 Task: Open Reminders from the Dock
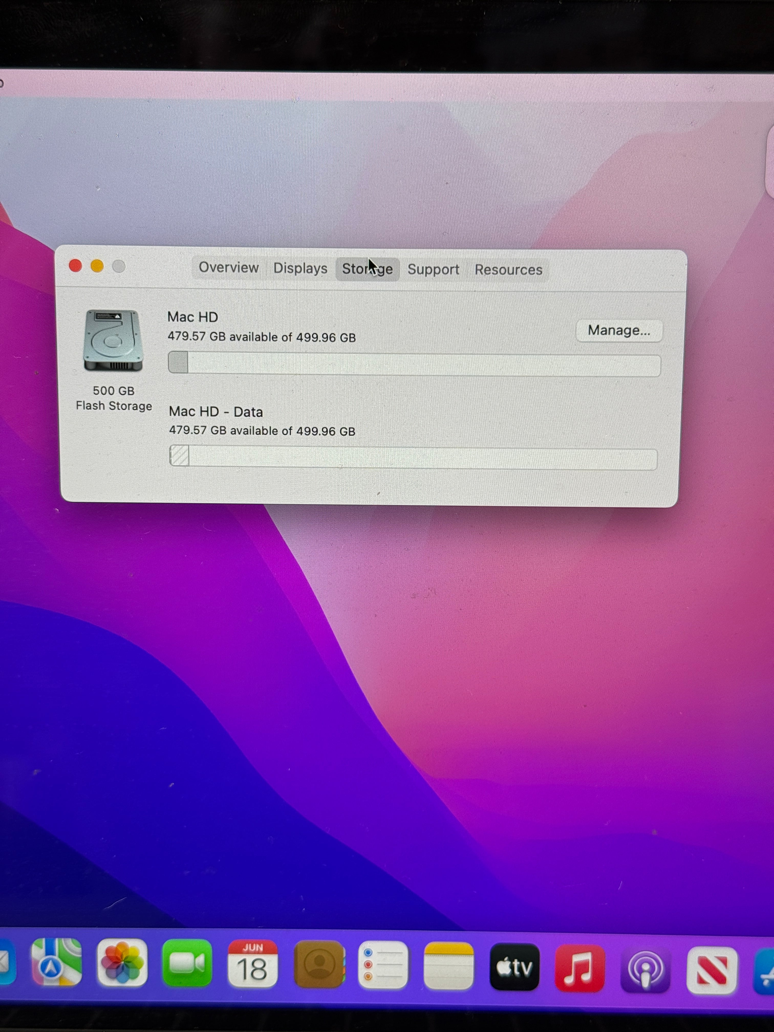383,965
